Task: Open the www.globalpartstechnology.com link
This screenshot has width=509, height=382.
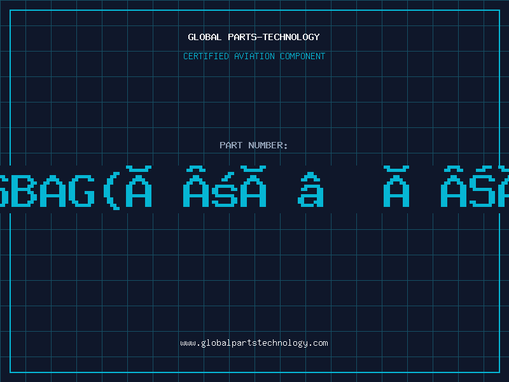Action: click(x=254, y=343)
